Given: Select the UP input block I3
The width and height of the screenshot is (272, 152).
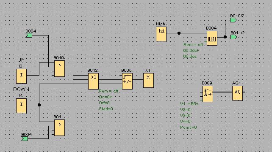Looking at the screenshot, I should click(21, 76).
